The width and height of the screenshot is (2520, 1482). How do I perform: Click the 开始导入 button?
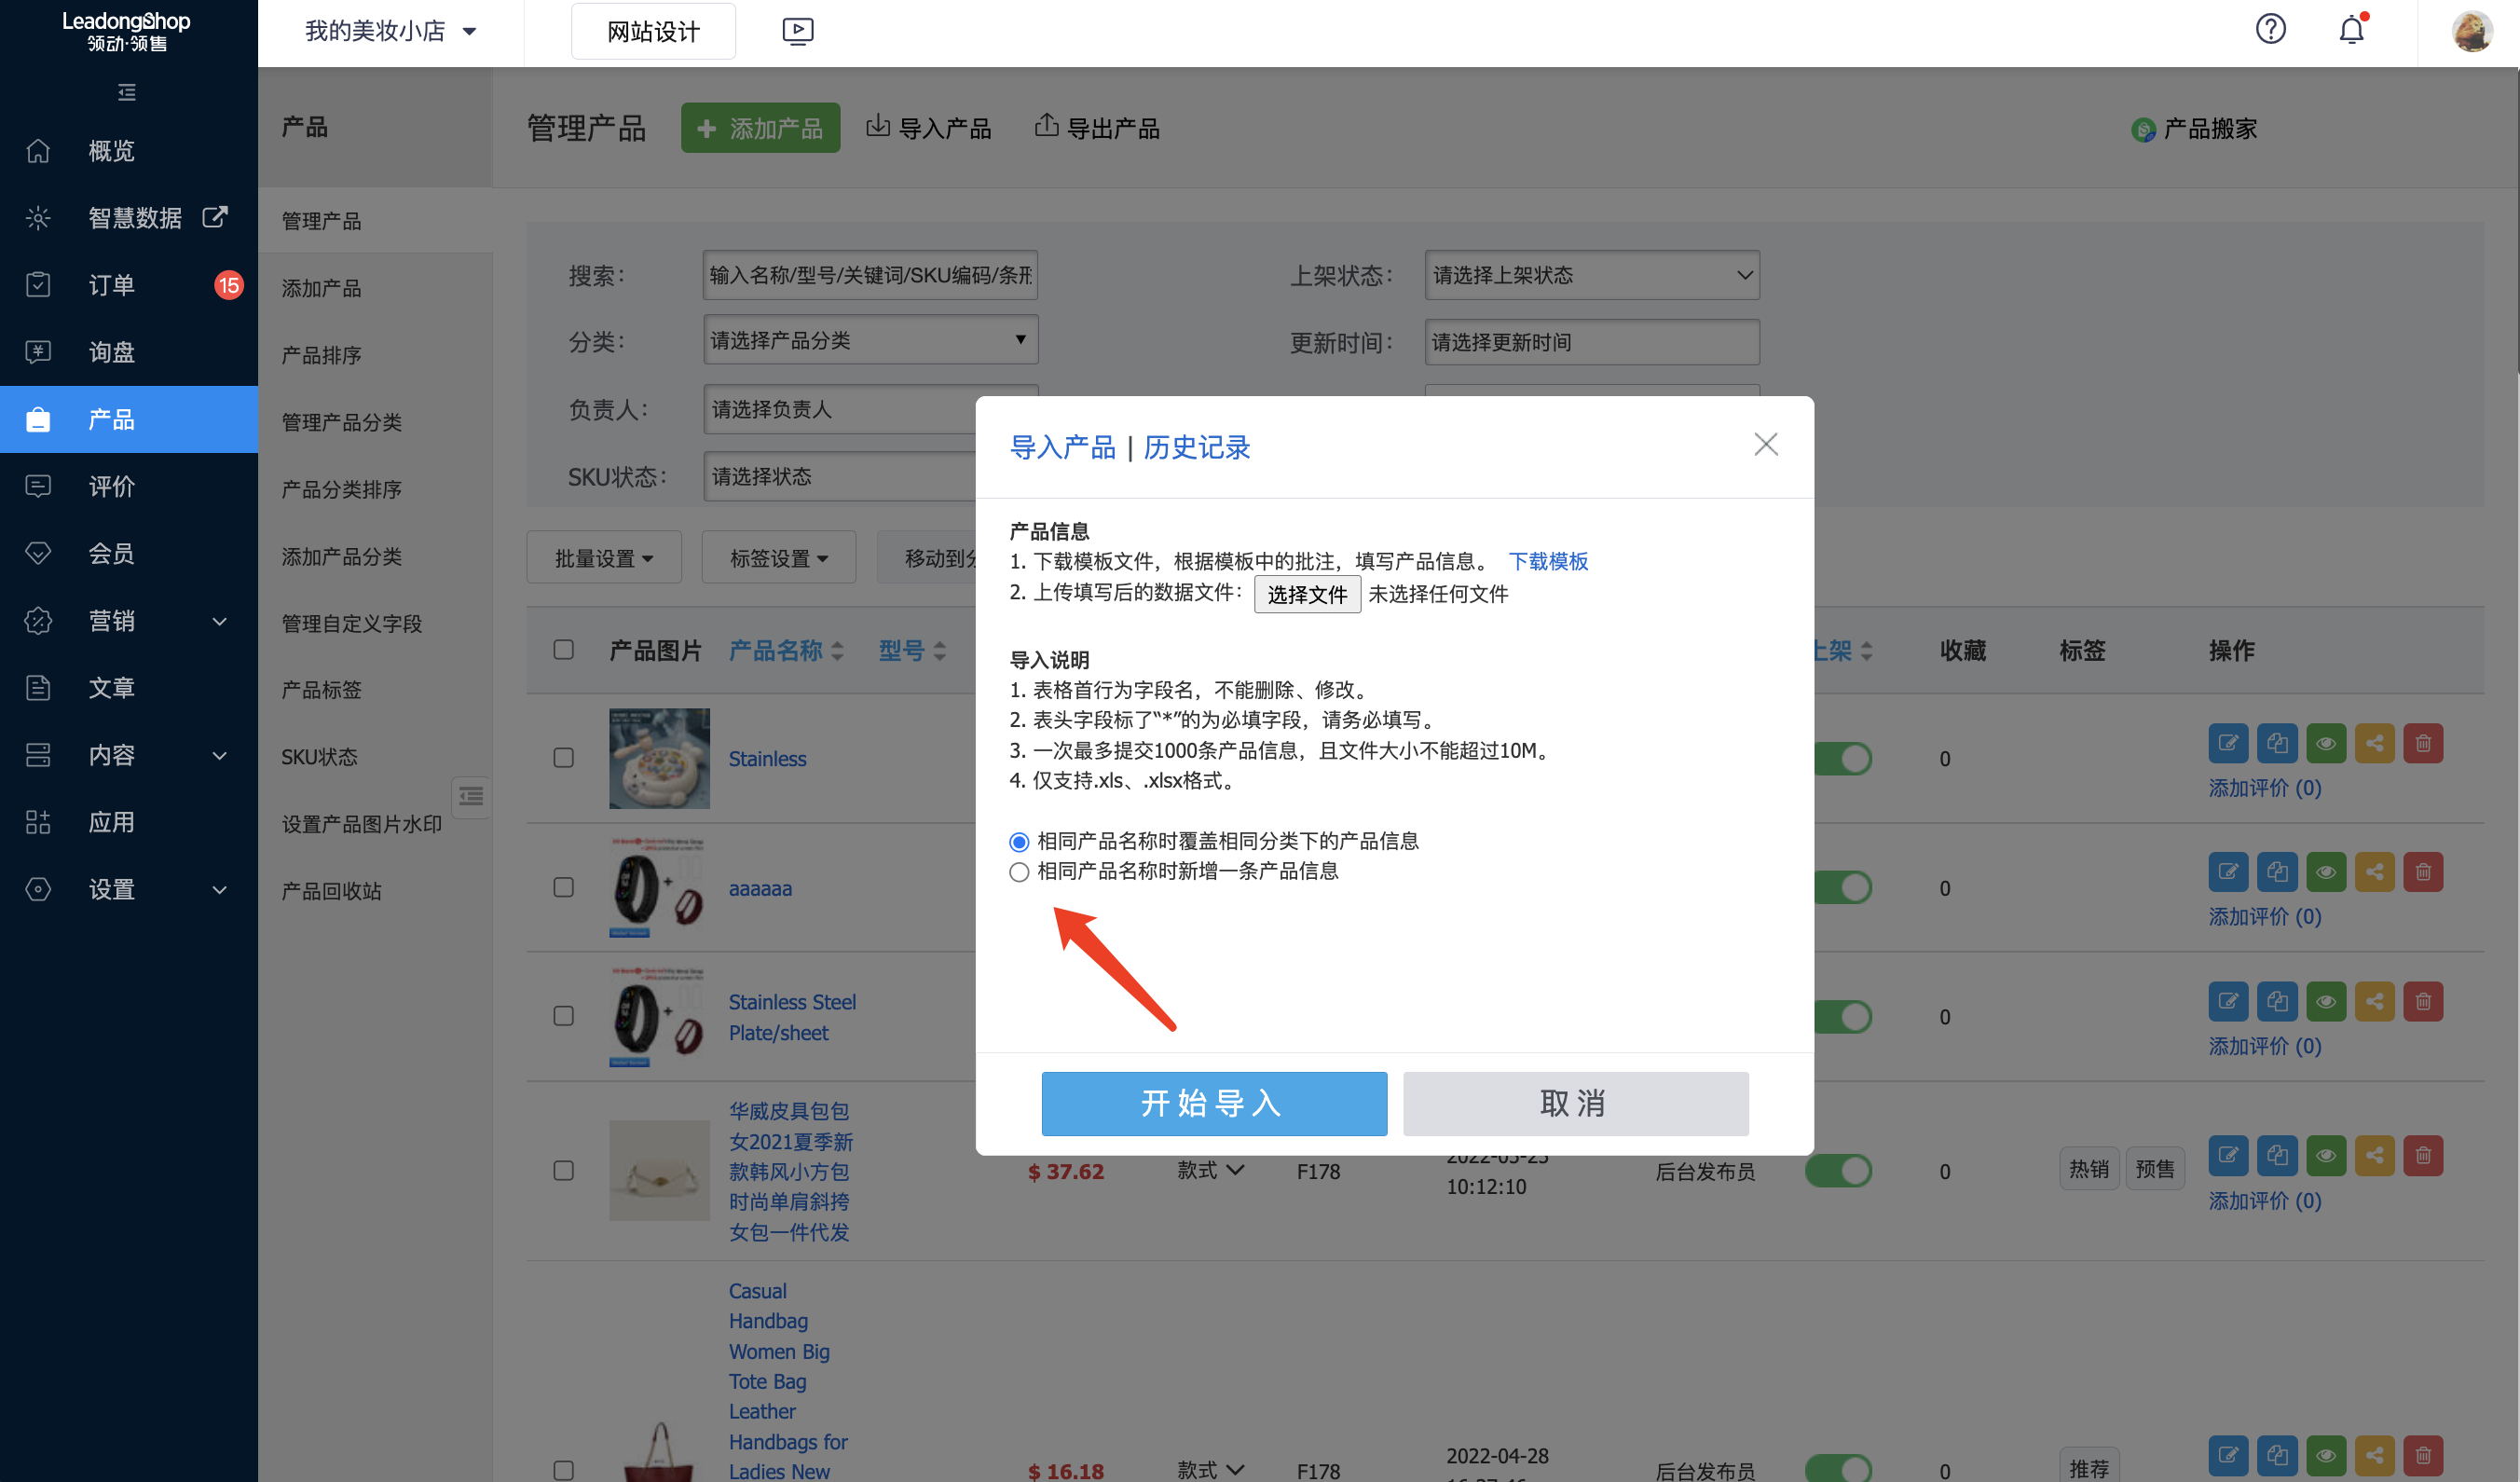(1213, 1103)
